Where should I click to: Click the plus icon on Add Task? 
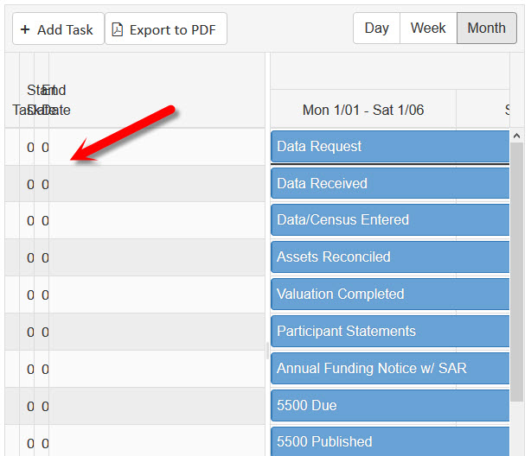[x=26, y=29]
